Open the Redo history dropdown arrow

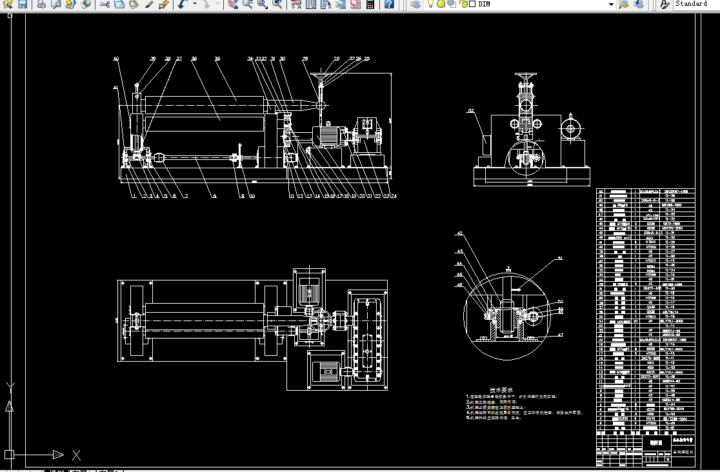(x=218, y=4)
